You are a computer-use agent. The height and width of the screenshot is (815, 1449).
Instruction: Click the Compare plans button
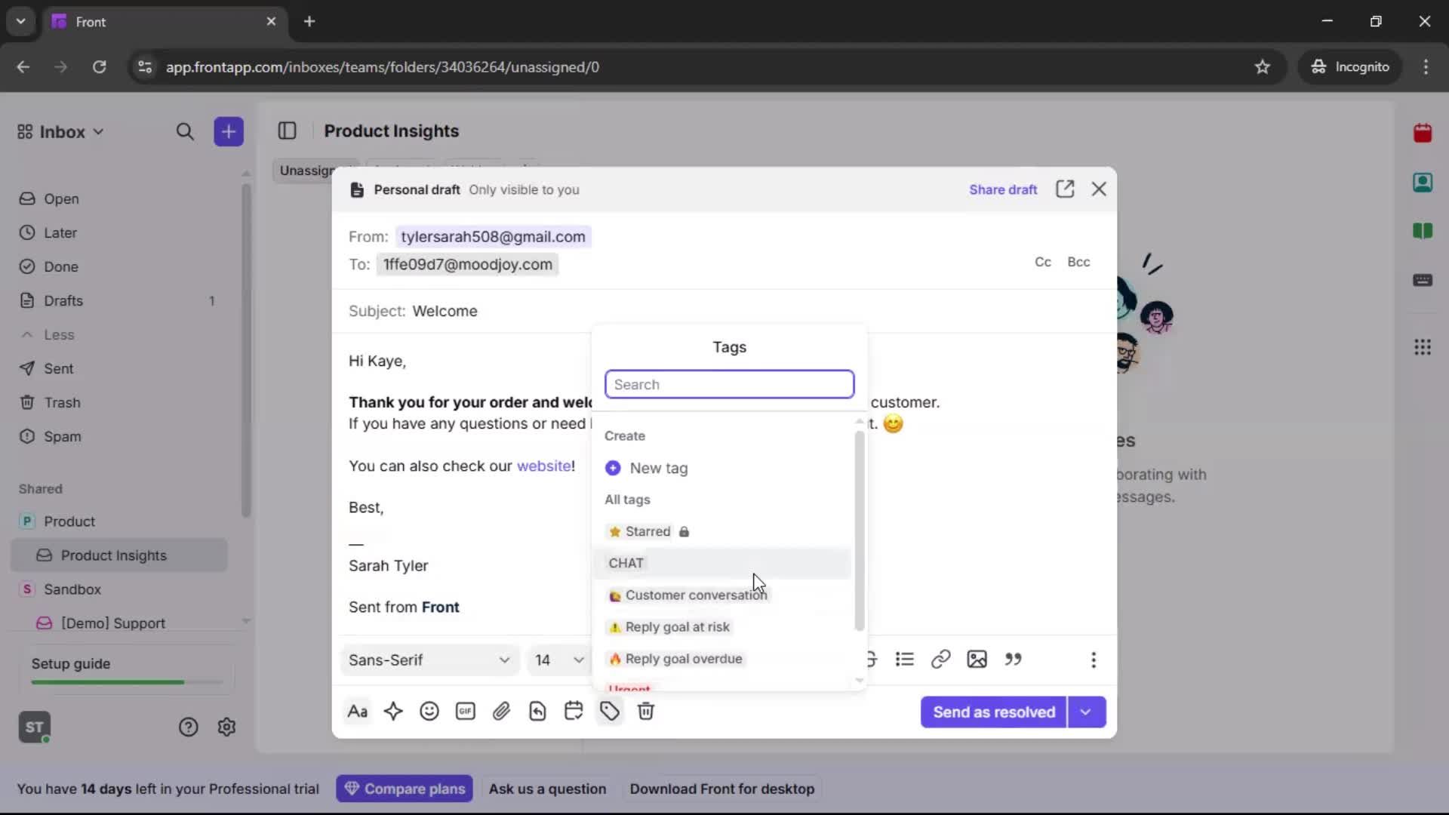tap(405, 789)
